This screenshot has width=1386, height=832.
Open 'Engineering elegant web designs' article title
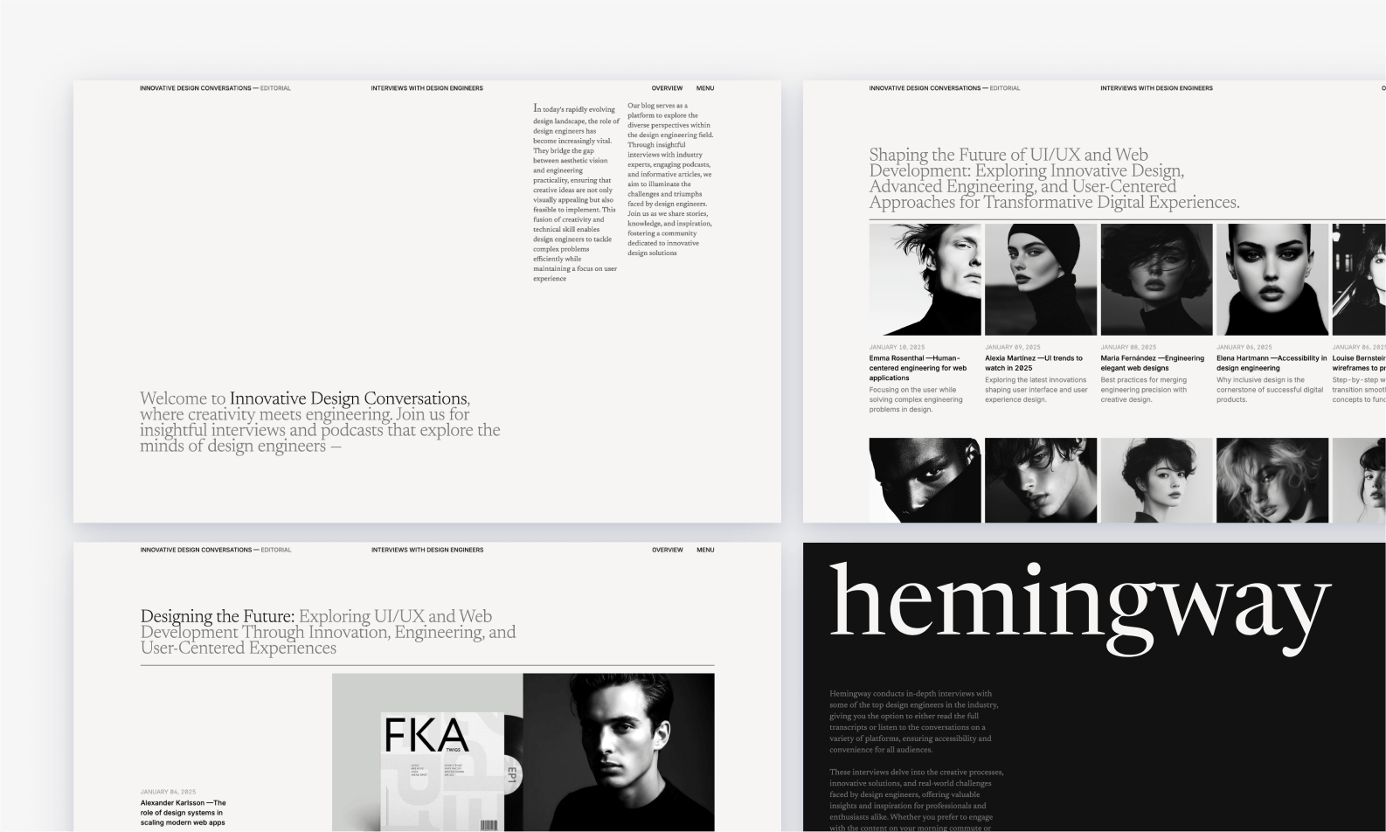1152,363
